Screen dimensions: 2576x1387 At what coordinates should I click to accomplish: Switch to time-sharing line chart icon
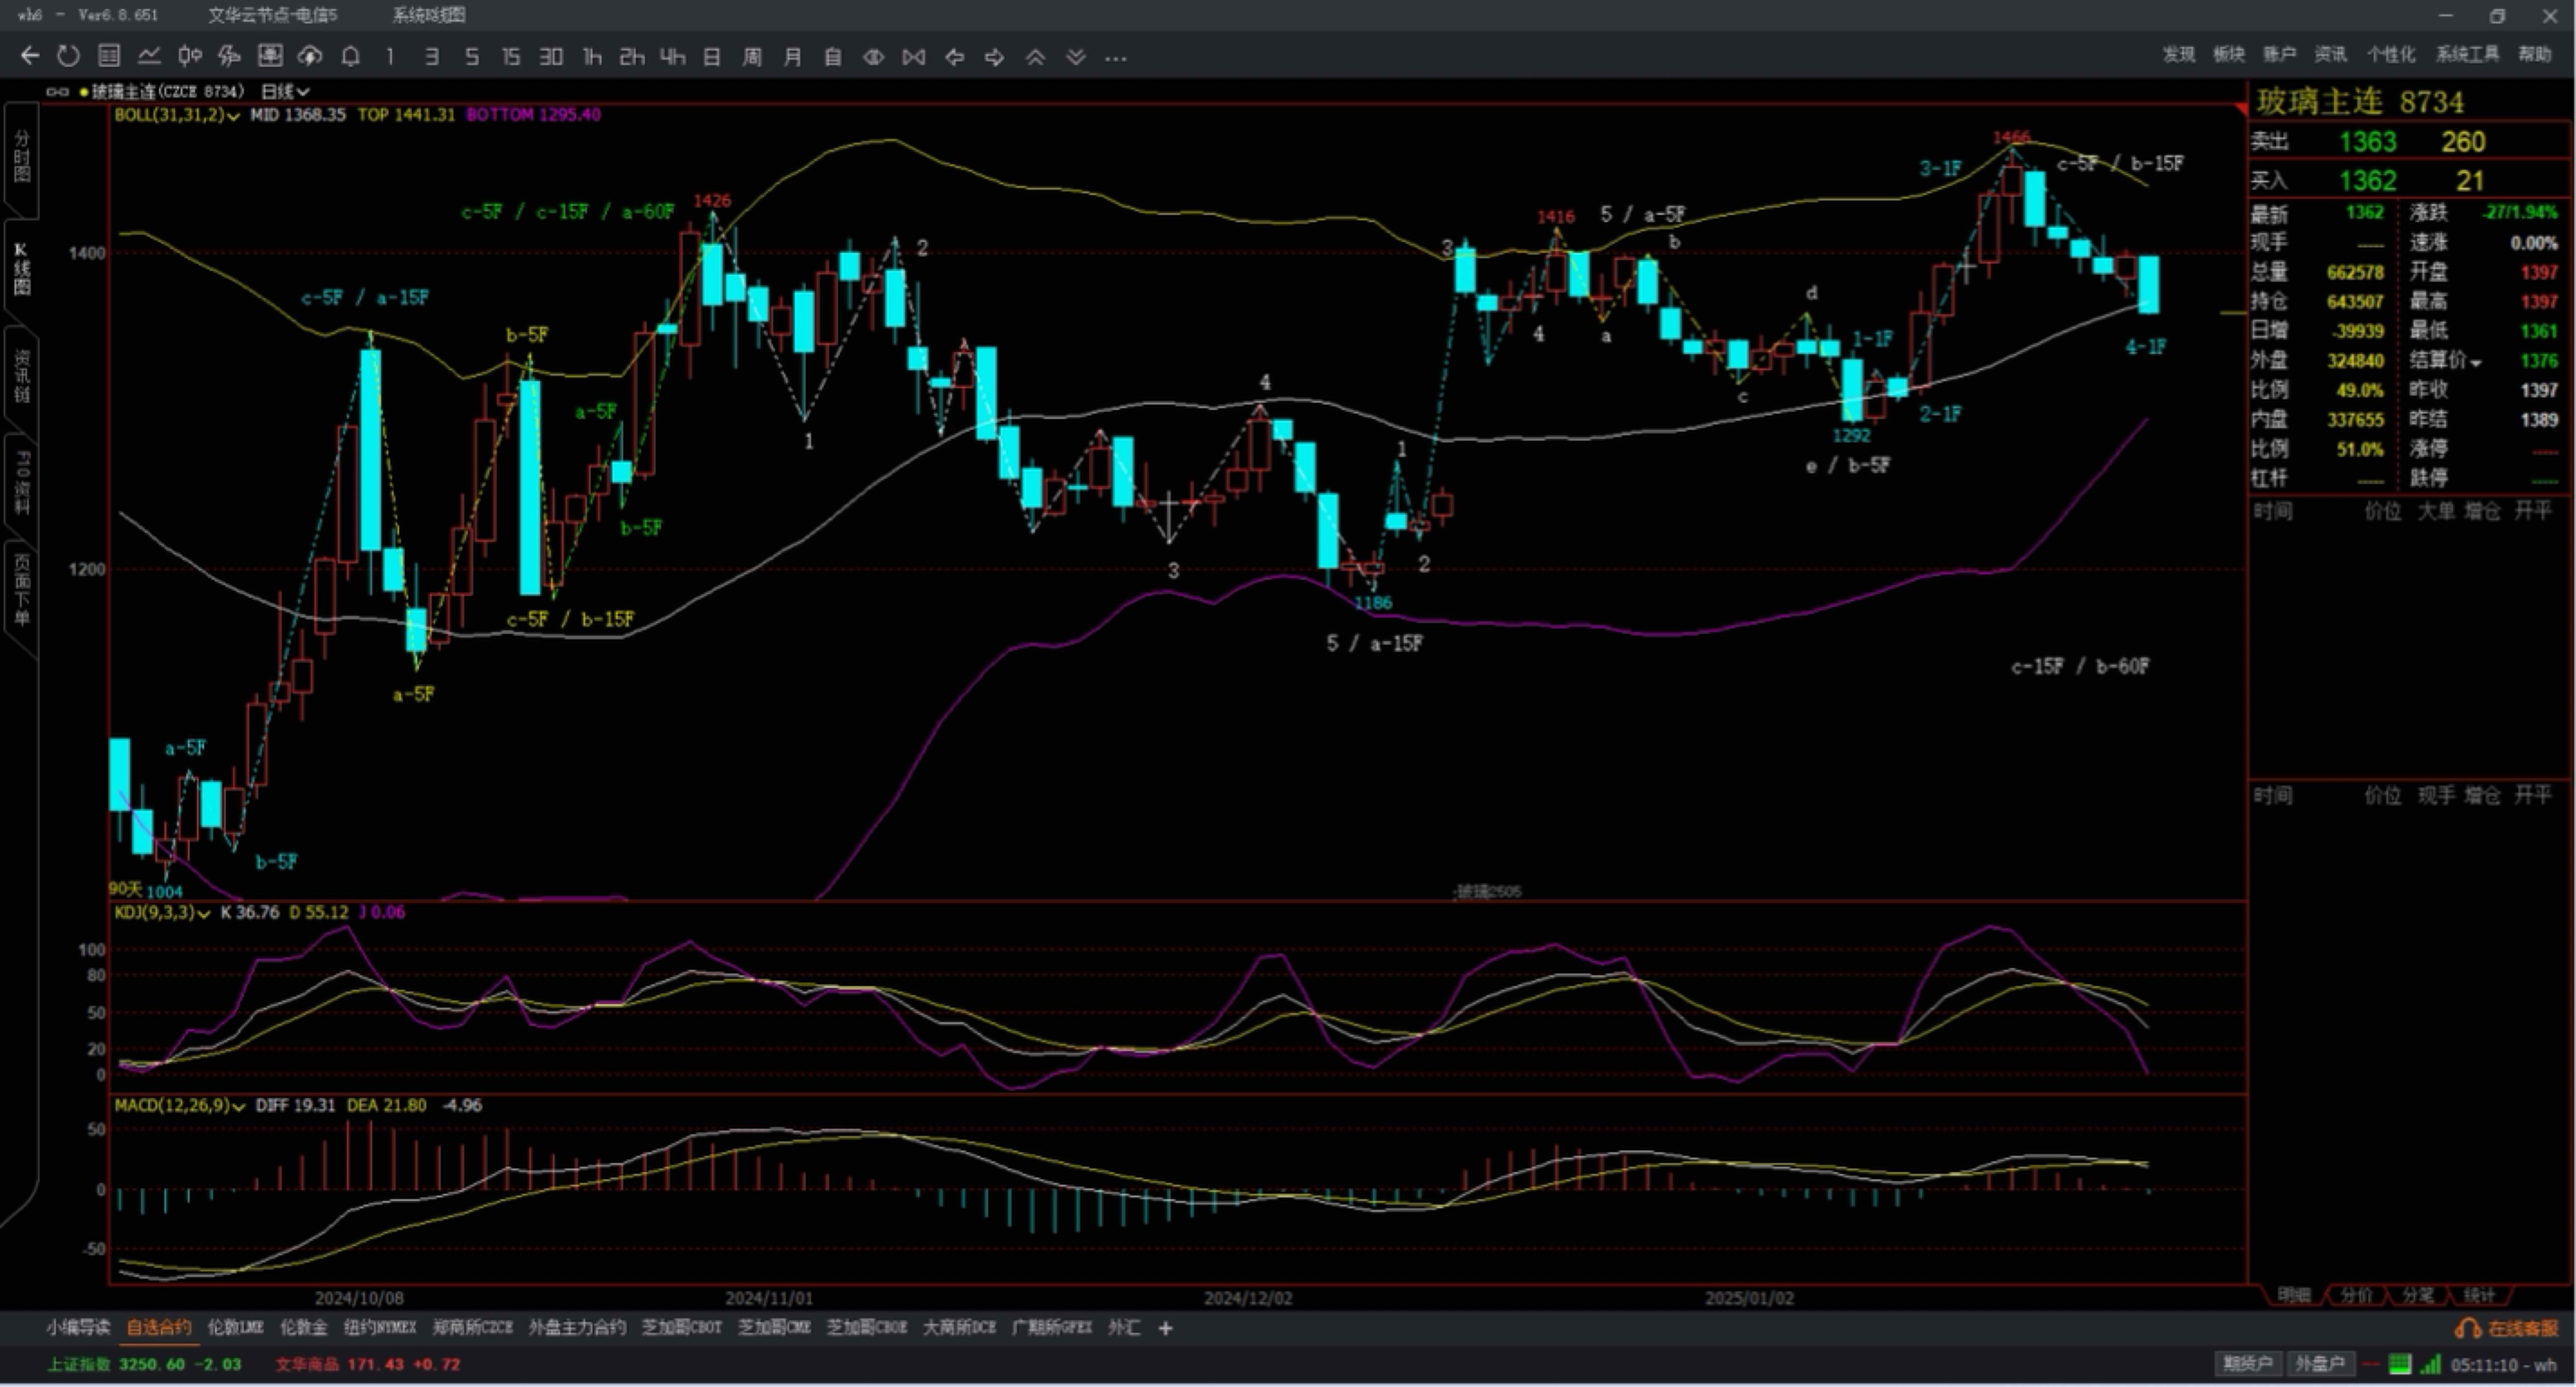point(149,57)
